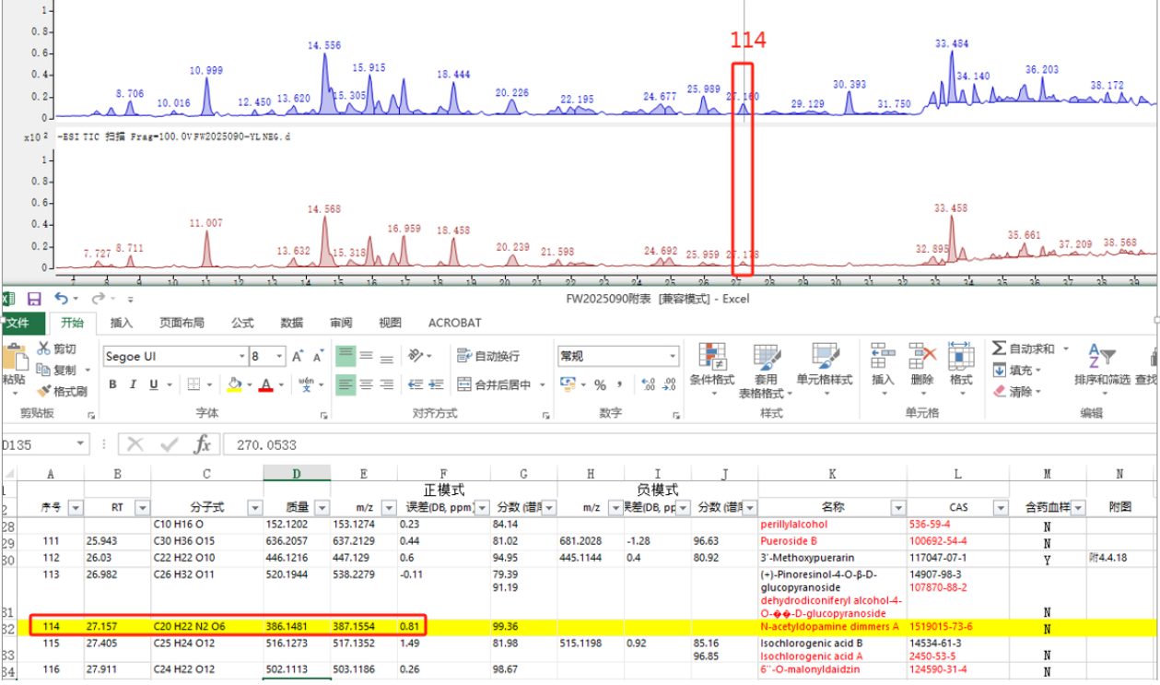Open the RT column filter dropdown
The width and height of the screenshot is (1160, 685).
[x=143, y=508]
